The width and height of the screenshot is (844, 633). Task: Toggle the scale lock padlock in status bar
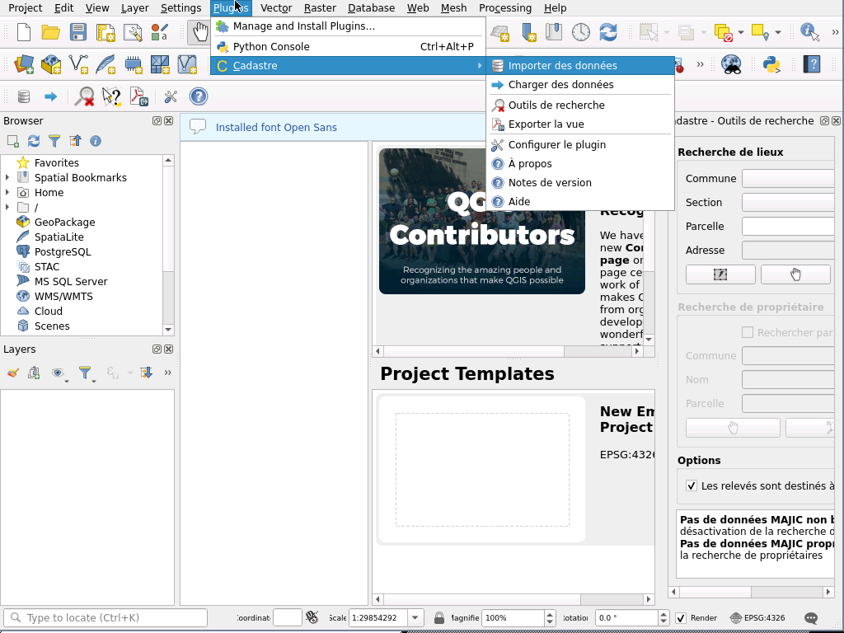pyautogui.click(x=439, y=618)
